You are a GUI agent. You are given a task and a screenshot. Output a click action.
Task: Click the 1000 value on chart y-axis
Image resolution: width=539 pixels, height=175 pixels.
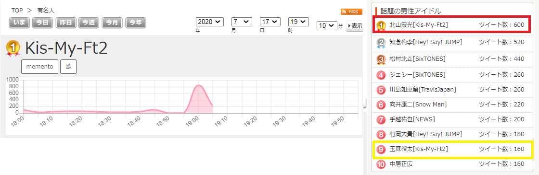(x=13, y=80)
